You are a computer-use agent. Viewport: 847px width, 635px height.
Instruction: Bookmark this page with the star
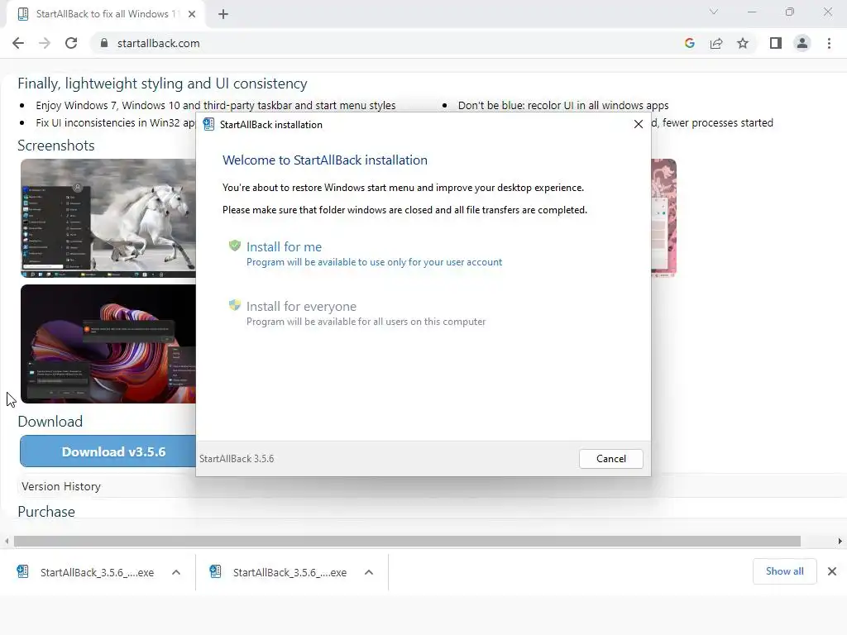pos(743,43)
